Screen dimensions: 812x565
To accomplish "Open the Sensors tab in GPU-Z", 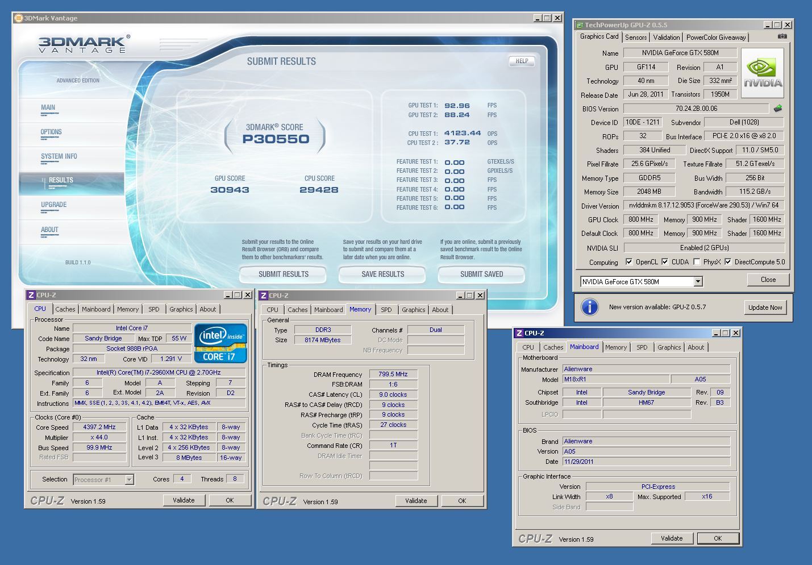I will tap(636, 38).
